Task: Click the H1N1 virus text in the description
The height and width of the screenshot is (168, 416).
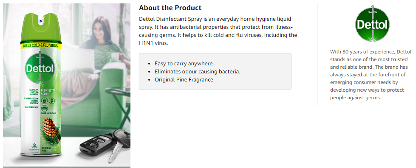Action: click(x=154, y=43)
